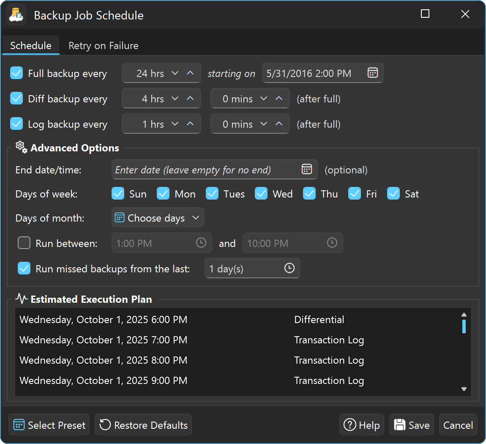The height and width of the screenshot is (444, 486).
Task: Uncheck Wed in days of week
Action: pos(261,194)
